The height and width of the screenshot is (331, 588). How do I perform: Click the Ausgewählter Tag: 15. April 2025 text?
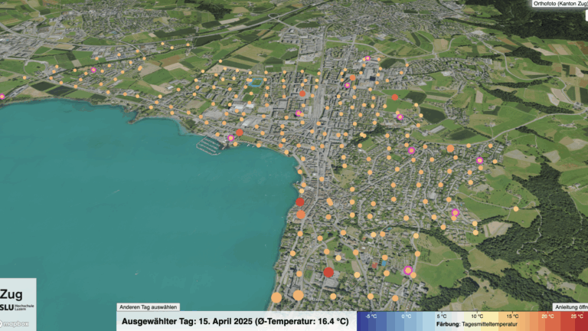tap(187, 321)
